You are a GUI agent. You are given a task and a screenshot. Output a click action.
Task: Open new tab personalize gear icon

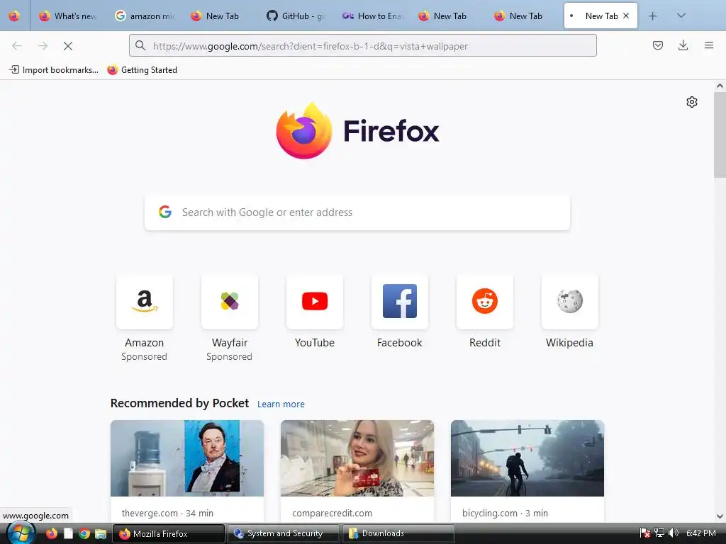click(692, 102)
